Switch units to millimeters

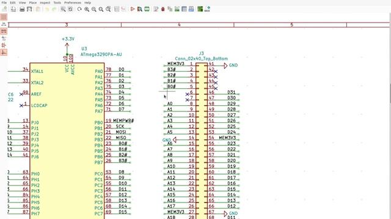tap(4, 31)
